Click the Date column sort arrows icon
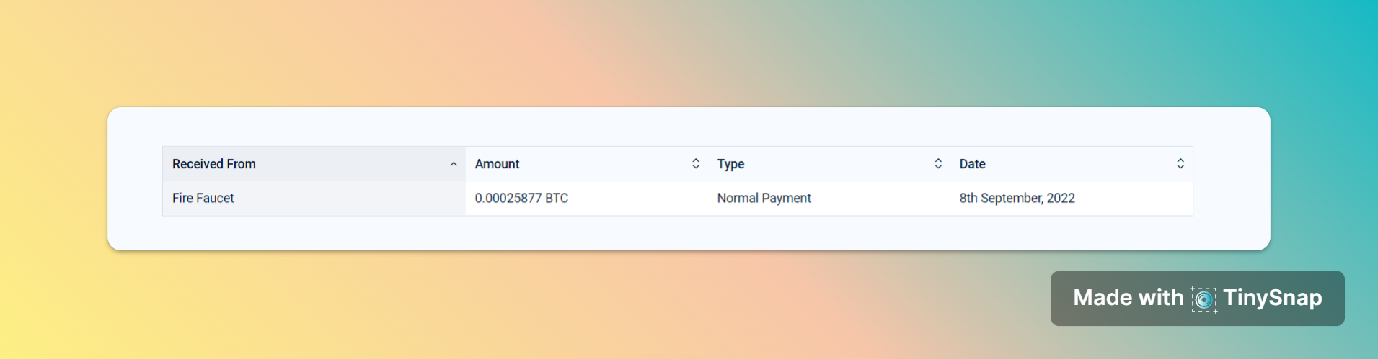 1180,163
